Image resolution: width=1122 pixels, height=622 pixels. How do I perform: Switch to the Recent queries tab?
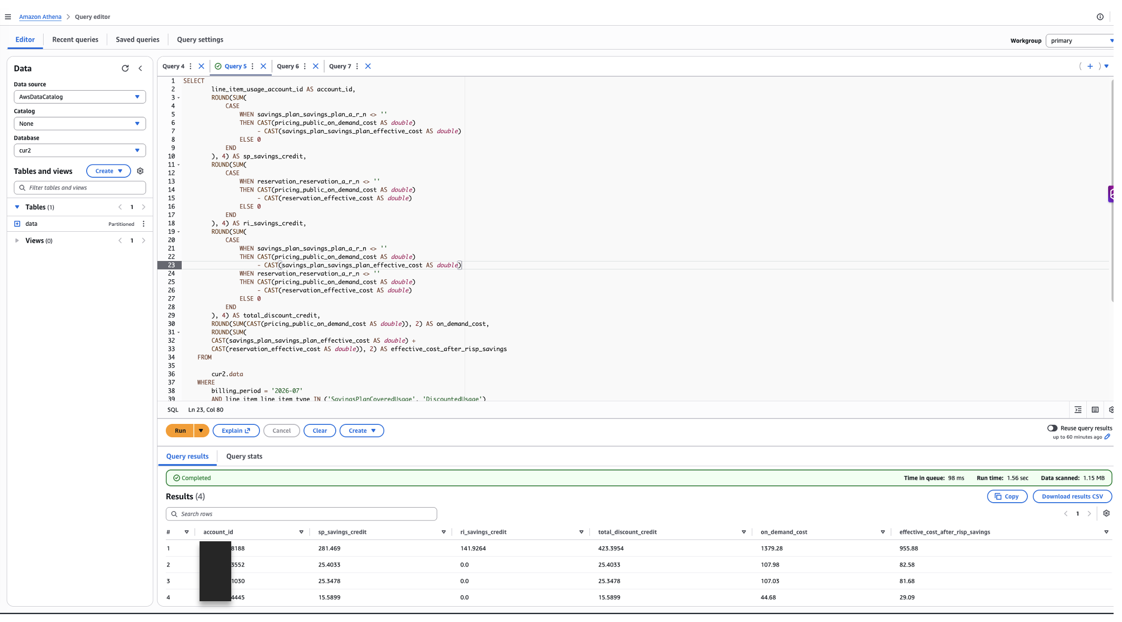coord(76,40)
